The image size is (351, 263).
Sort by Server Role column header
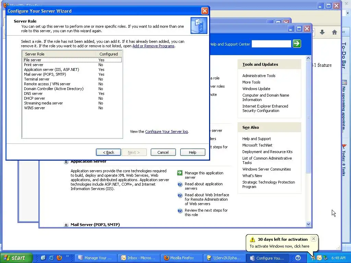(x=59, y=54)
